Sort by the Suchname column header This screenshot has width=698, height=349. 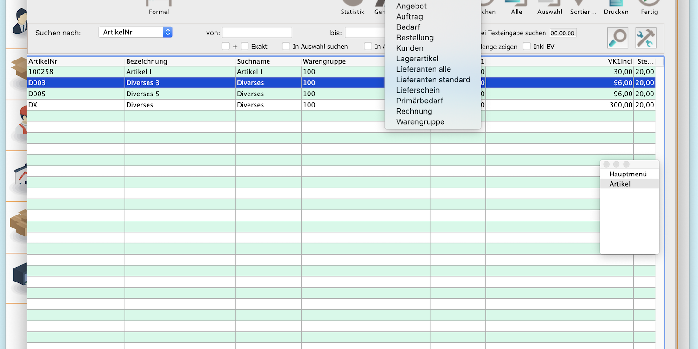pyautogui.click(x=268, y=61)
